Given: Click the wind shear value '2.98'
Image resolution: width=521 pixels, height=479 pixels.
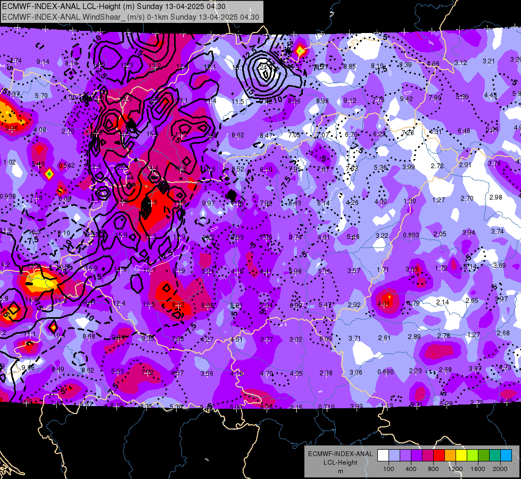Looking at the screenshot, I should [x=496, y=197].
